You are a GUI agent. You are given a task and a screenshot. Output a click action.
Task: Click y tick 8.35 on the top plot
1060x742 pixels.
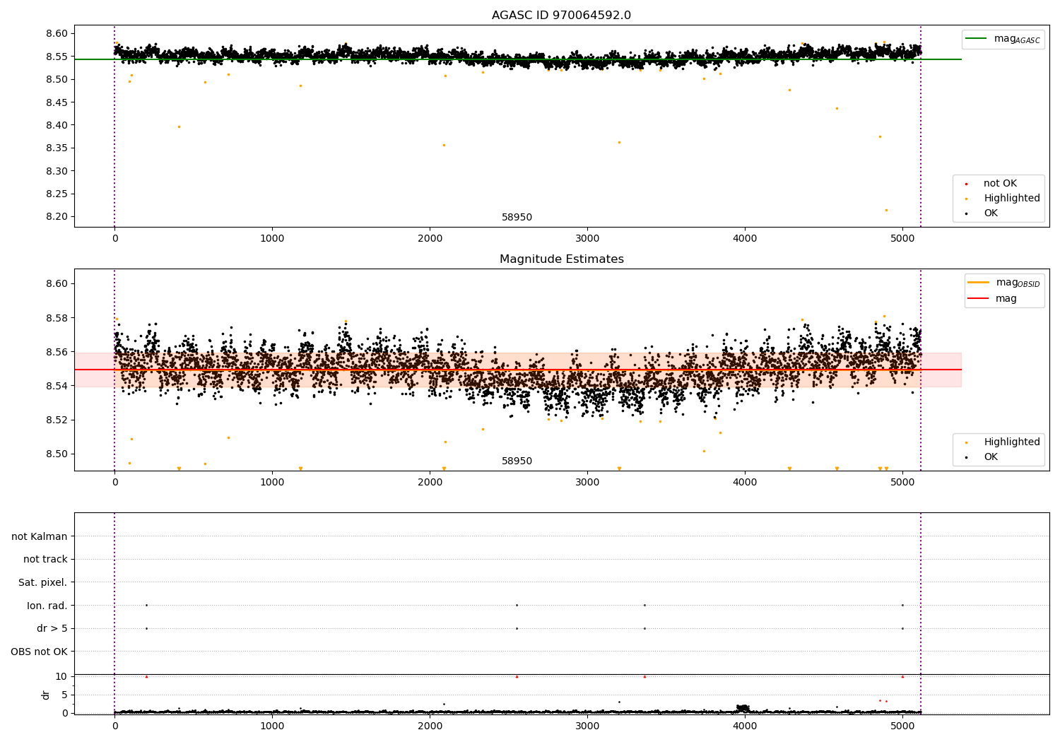[57, 148]
